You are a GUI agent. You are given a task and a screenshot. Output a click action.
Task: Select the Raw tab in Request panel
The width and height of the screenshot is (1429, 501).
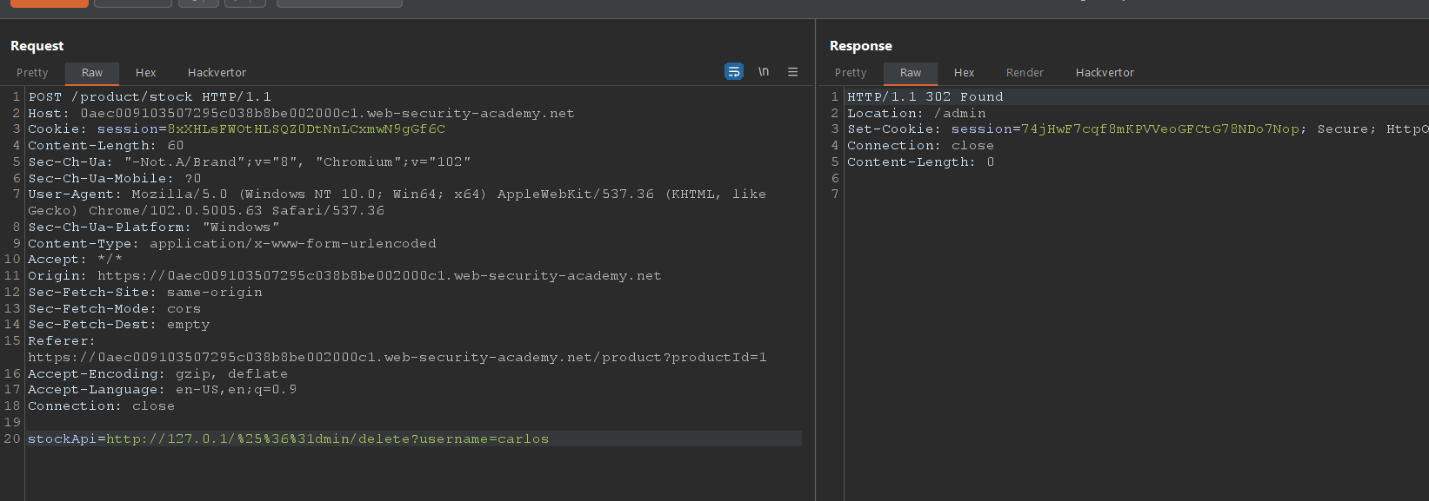point(92,73)
